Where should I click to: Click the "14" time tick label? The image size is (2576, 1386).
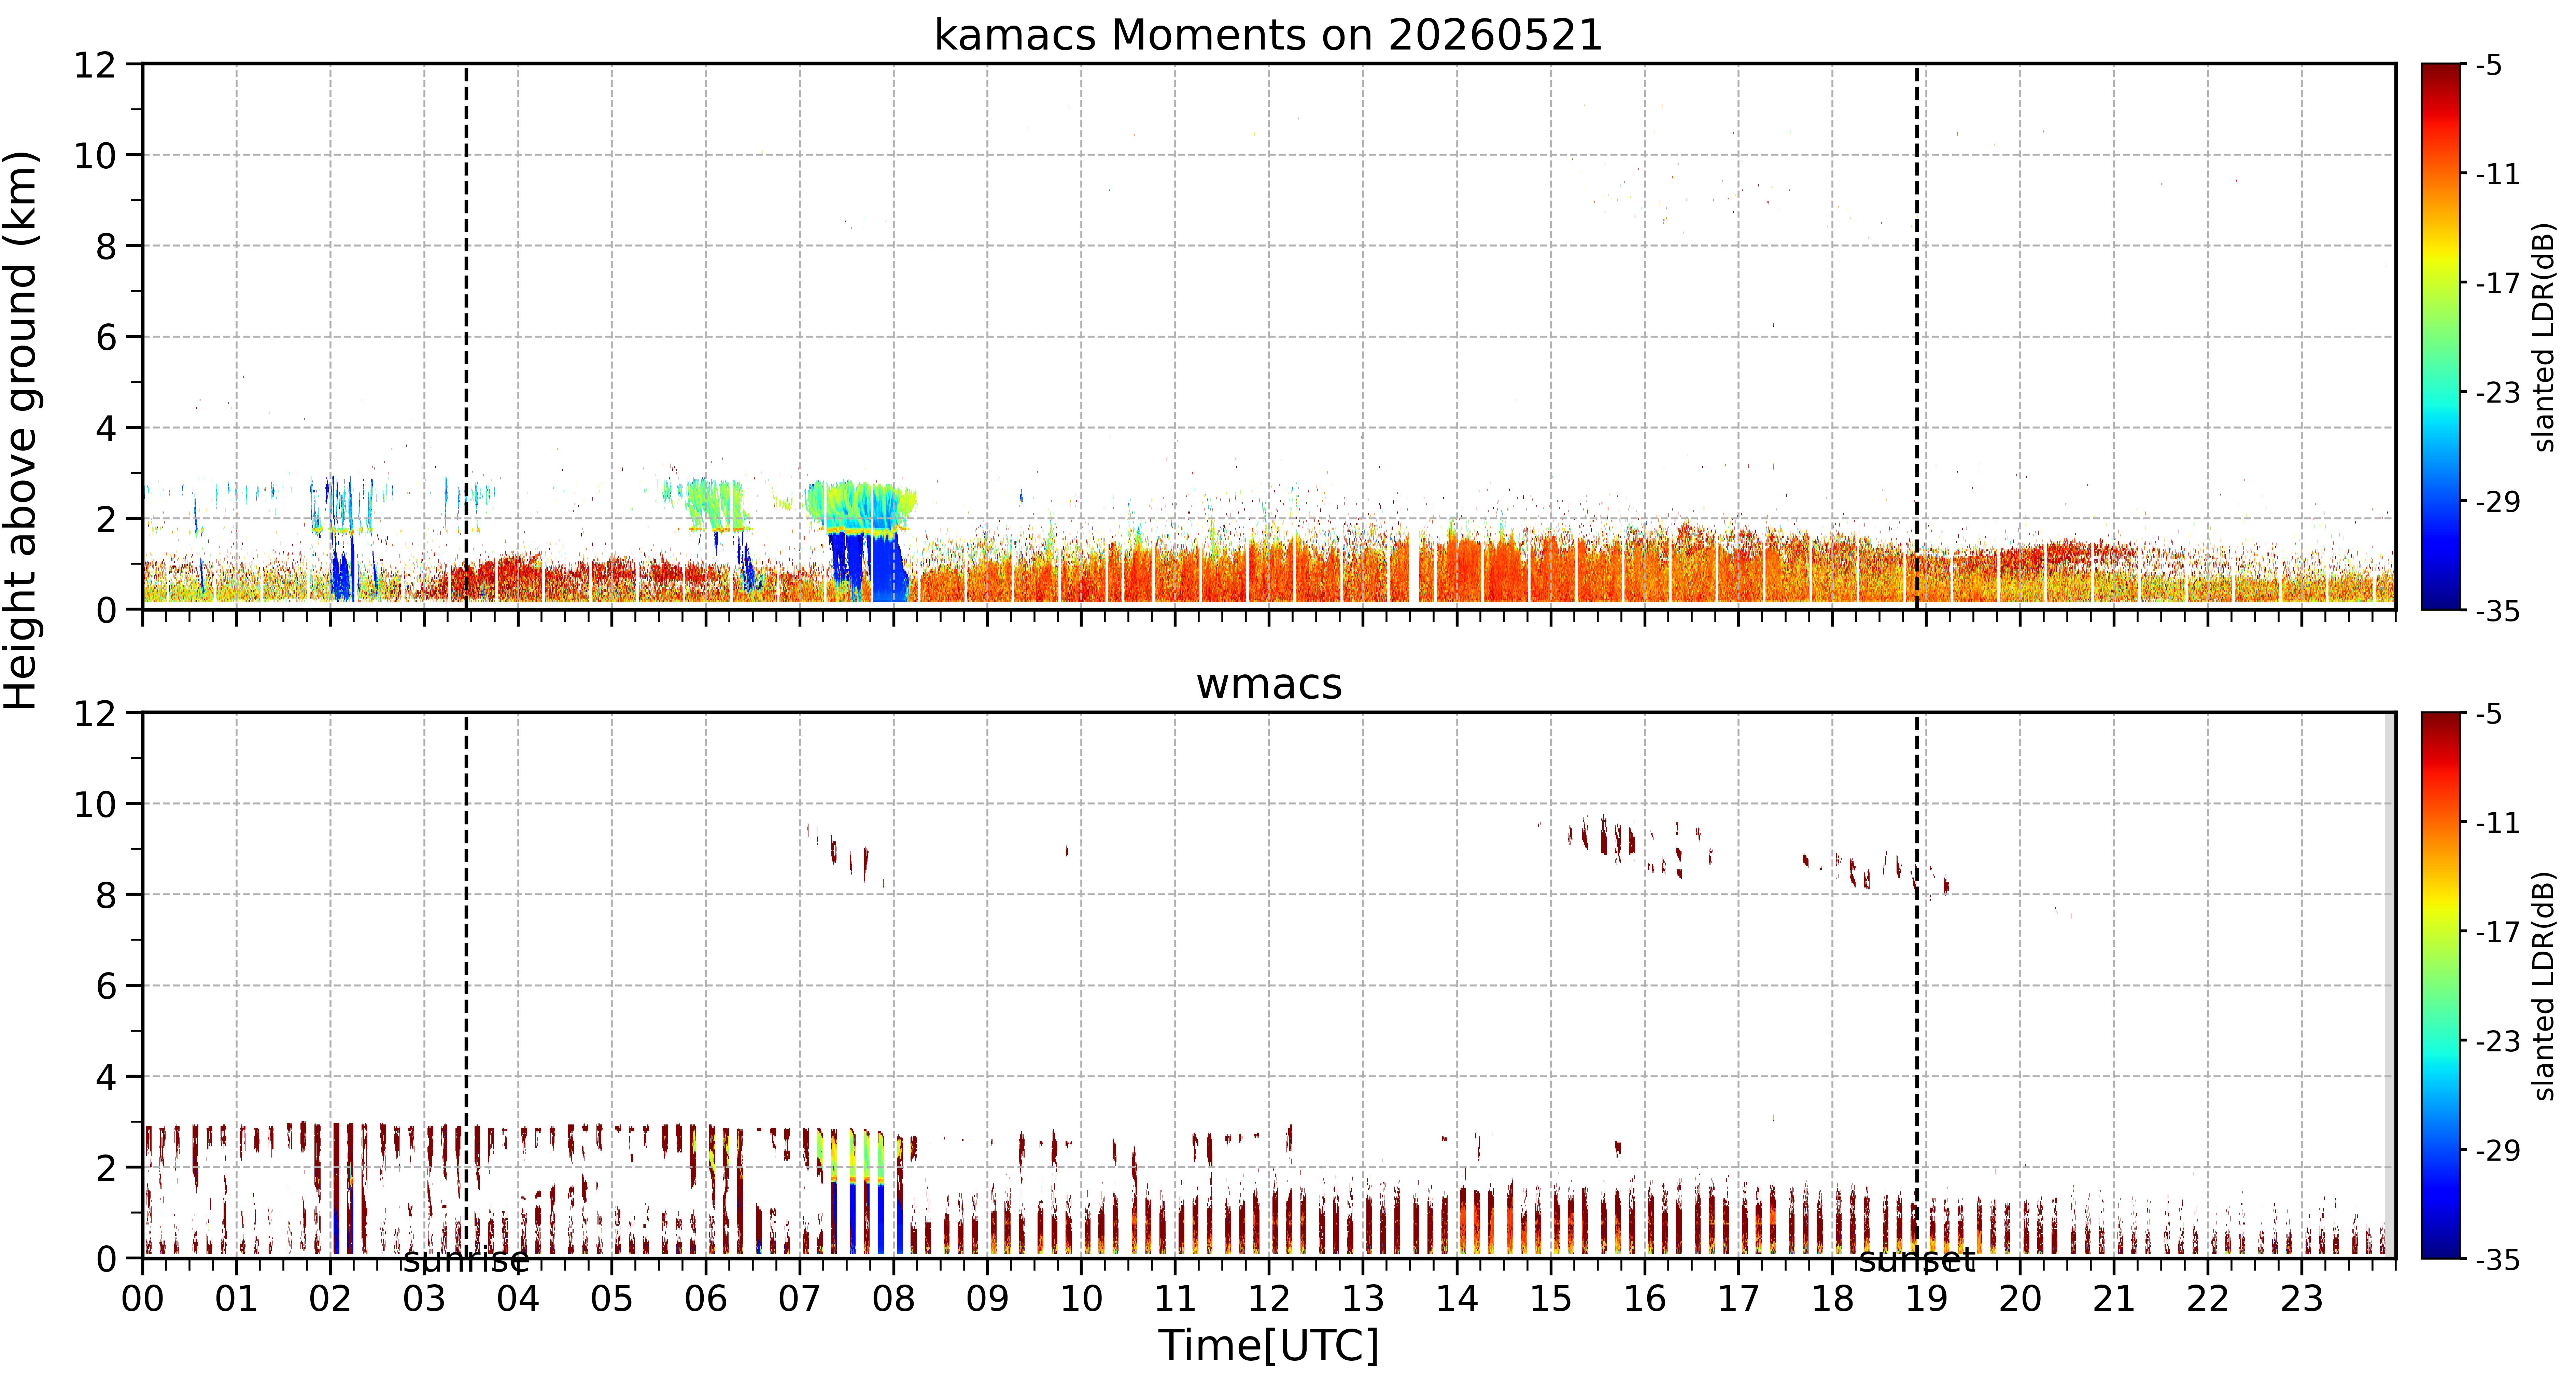1457,1299
